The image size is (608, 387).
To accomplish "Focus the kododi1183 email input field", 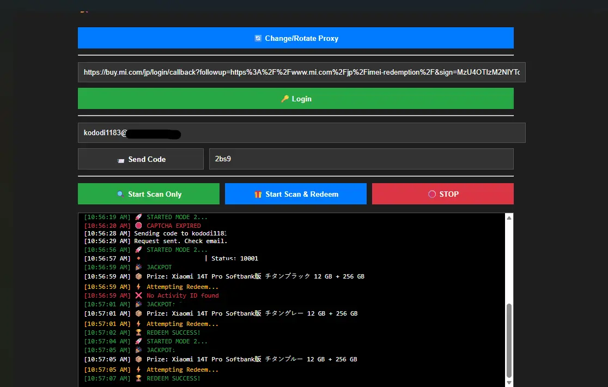I will click(302, 132).
